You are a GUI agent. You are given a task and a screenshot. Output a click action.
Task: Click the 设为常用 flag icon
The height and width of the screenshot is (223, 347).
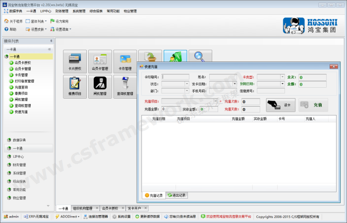[52, 21]
